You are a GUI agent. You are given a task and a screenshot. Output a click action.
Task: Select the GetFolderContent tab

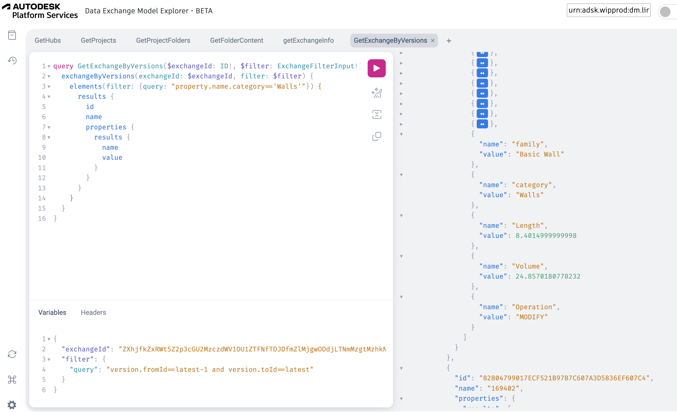coord(236,40)
